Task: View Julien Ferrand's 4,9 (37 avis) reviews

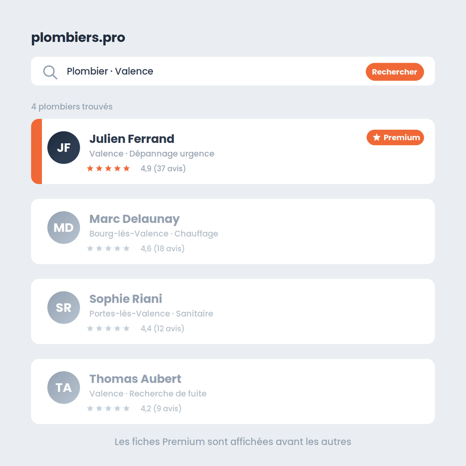Action: (x=163, y=168)
